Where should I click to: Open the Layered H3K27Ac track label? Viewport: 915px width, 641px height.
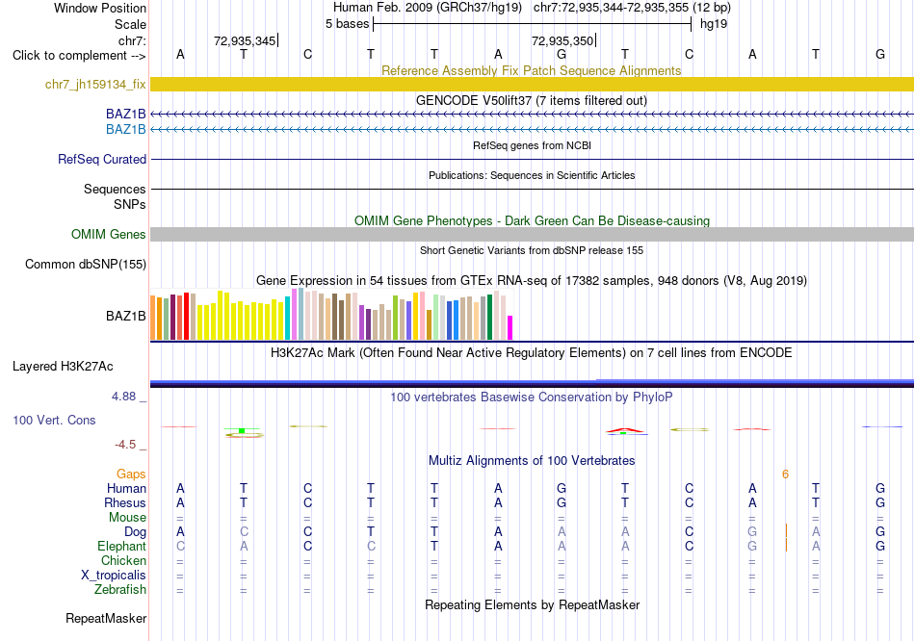63,367
